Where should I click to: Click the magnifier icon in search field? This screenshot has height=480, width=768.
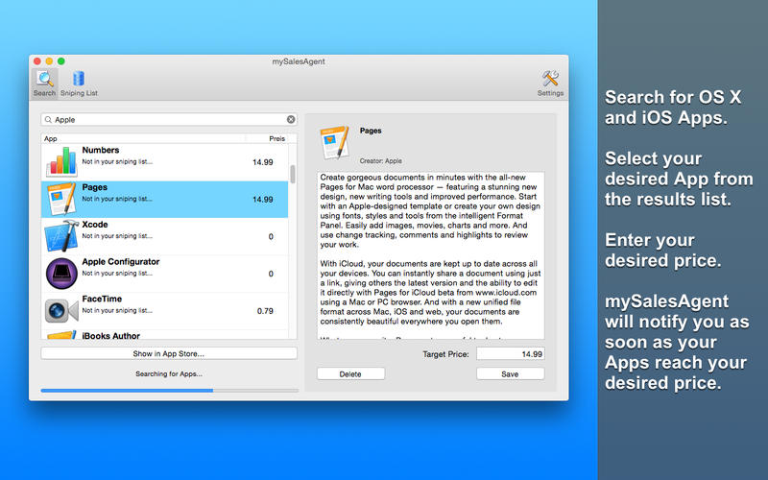[x=48, y=119]
